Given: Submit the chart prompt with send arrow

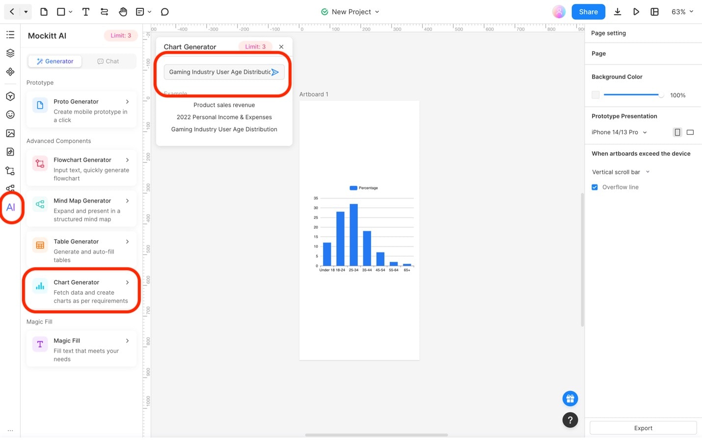Looking at the screenshot, I should pos(275,72).
